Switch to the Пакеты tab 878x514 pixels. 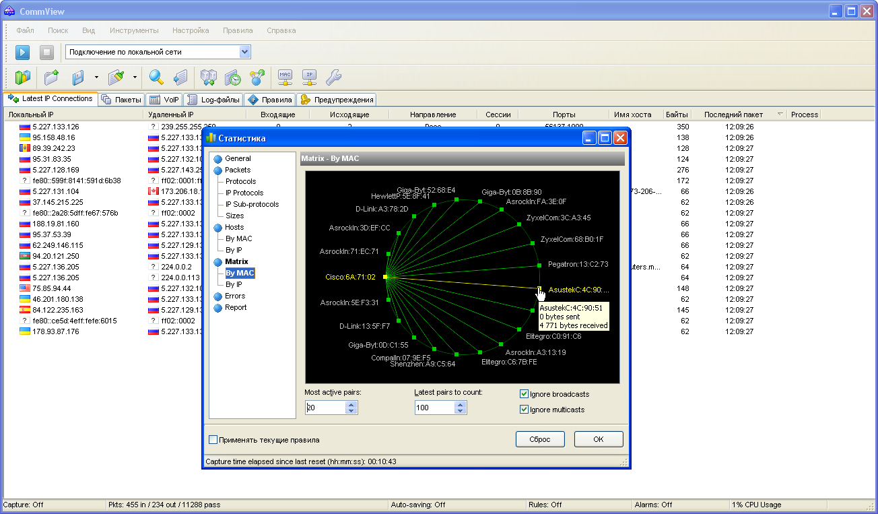[121, 100]
